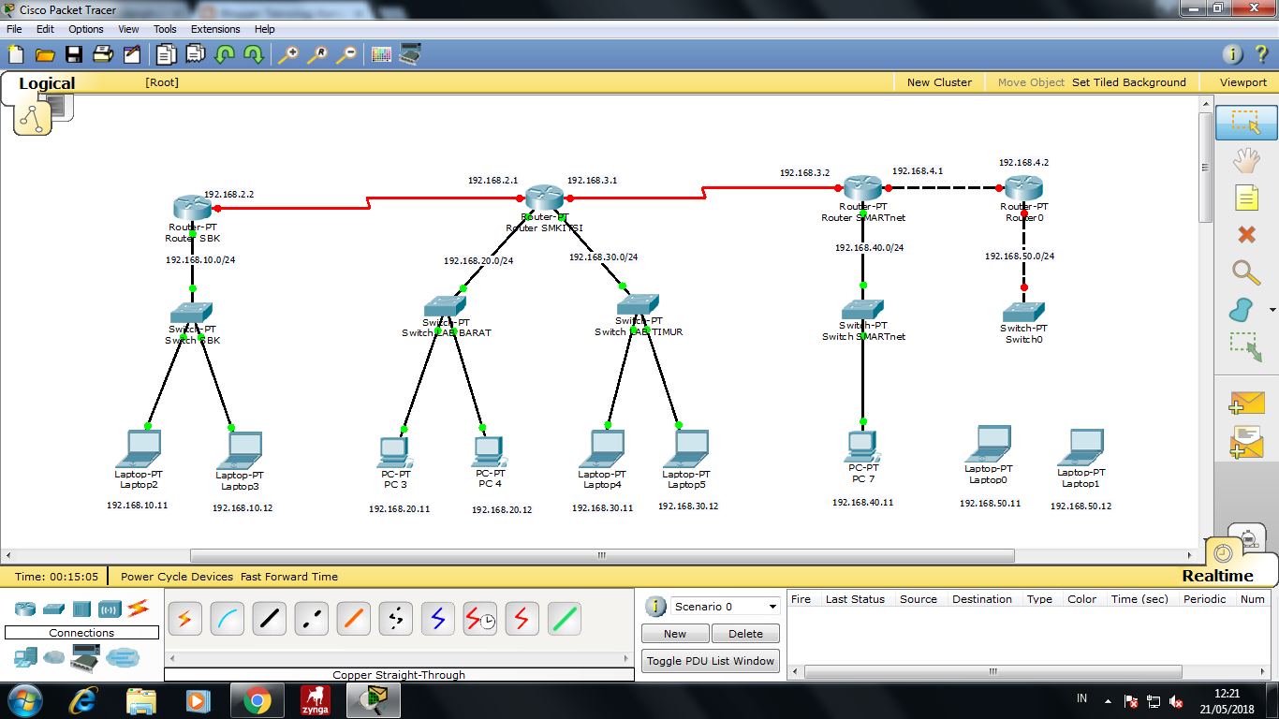The height and width of the screenshot is (719, 1279).
Task: Pick the Copper Cross-Over dashed connection
Action: 311,618
